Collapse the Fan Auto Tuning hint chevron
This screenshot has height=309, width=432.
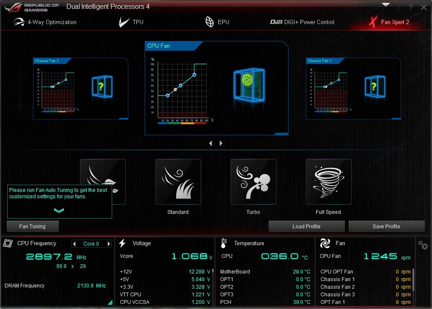[x=59, y=211]
